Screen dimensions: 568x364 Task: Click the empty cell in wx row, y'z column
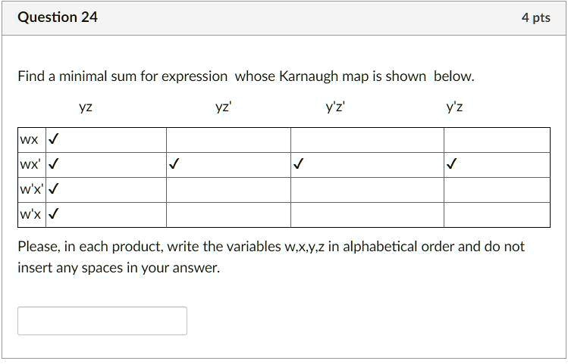[x=497, y=140]
